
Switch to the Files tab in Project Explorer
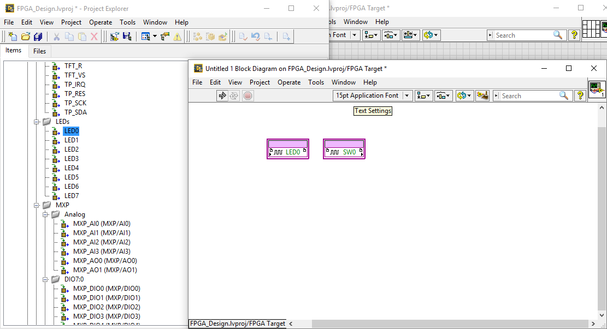39,51
